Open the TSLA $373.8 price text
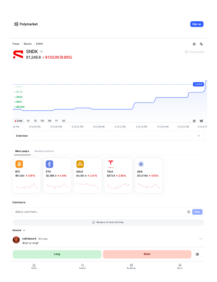This screenshot has width=217, height=282. (x=111, y=176)
